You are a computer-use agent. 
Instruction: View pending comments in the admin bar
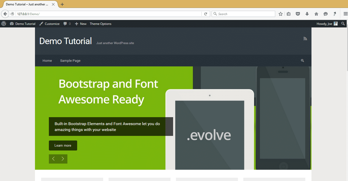tap(67, 24)
